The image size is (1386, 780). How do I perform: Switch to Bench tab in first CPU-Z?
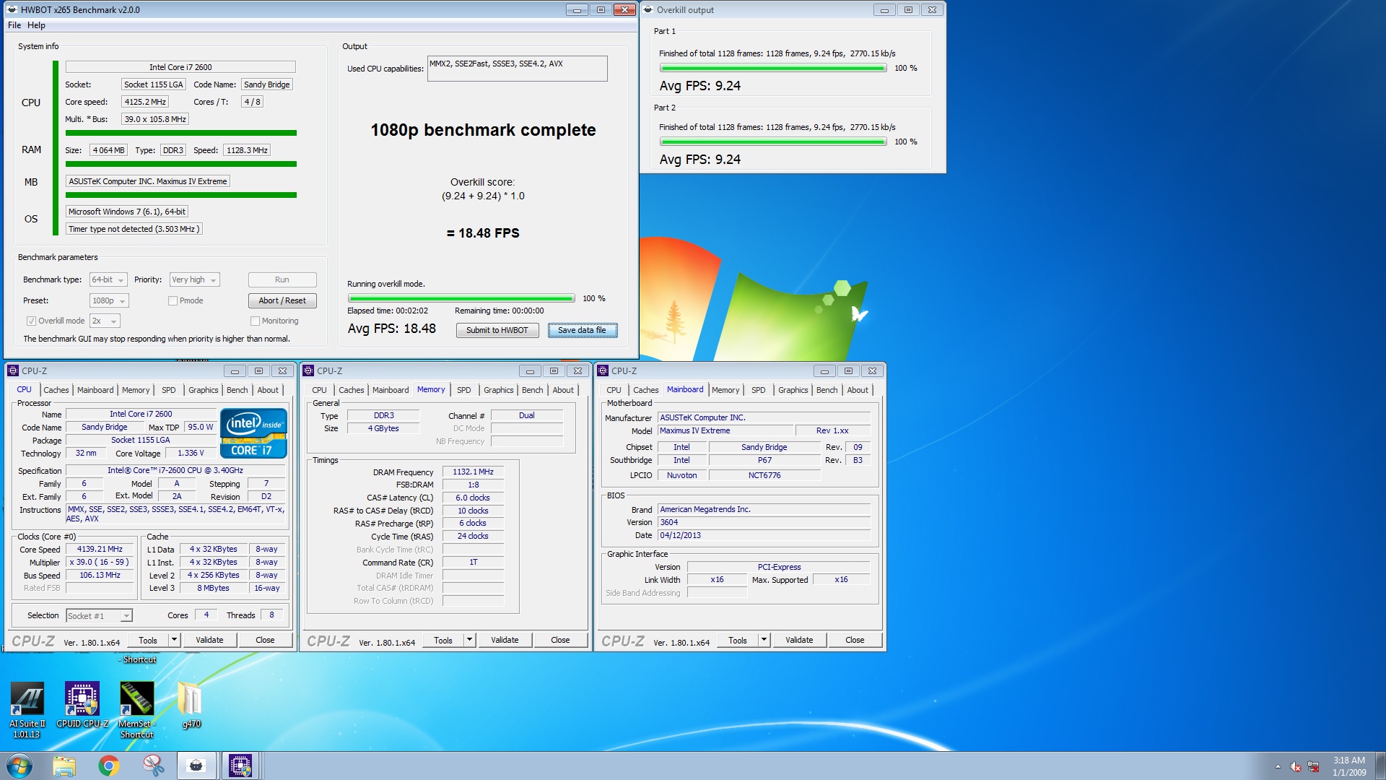tap(237, 390)
